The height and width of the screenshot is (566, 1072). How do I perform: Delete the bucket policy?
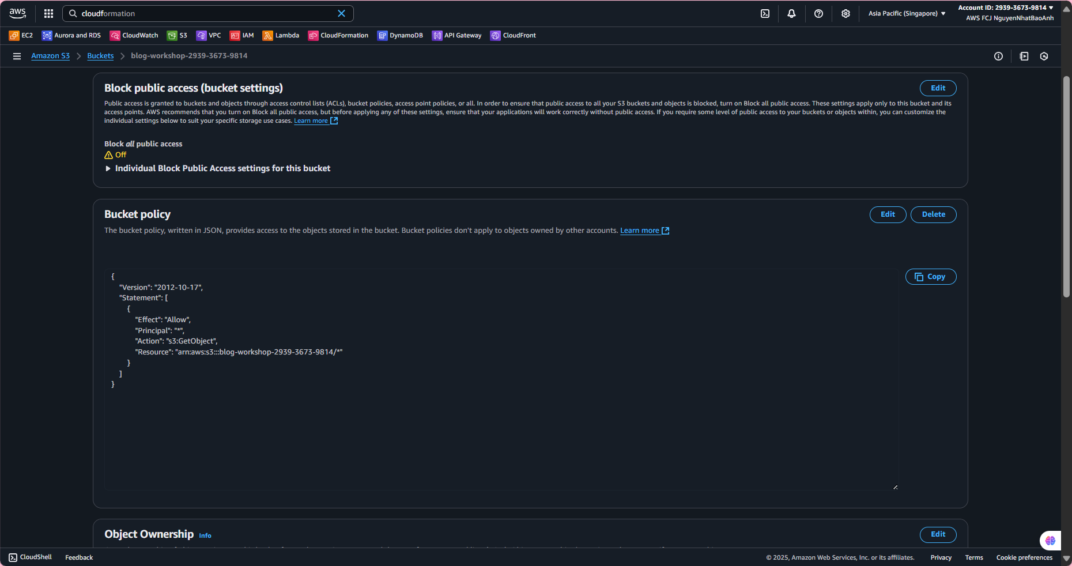(933, 214)
